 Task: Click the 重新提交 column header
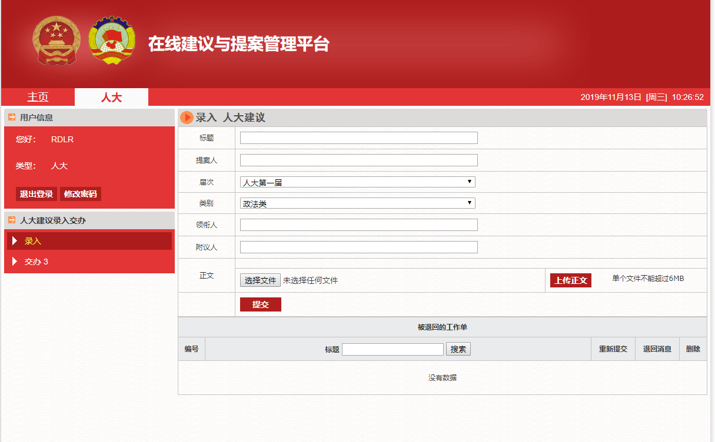613,349
